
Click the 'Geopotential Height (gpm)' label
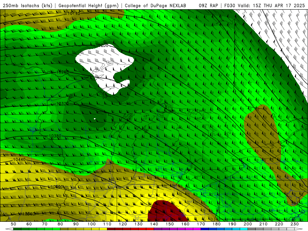(x=89, y=5)
